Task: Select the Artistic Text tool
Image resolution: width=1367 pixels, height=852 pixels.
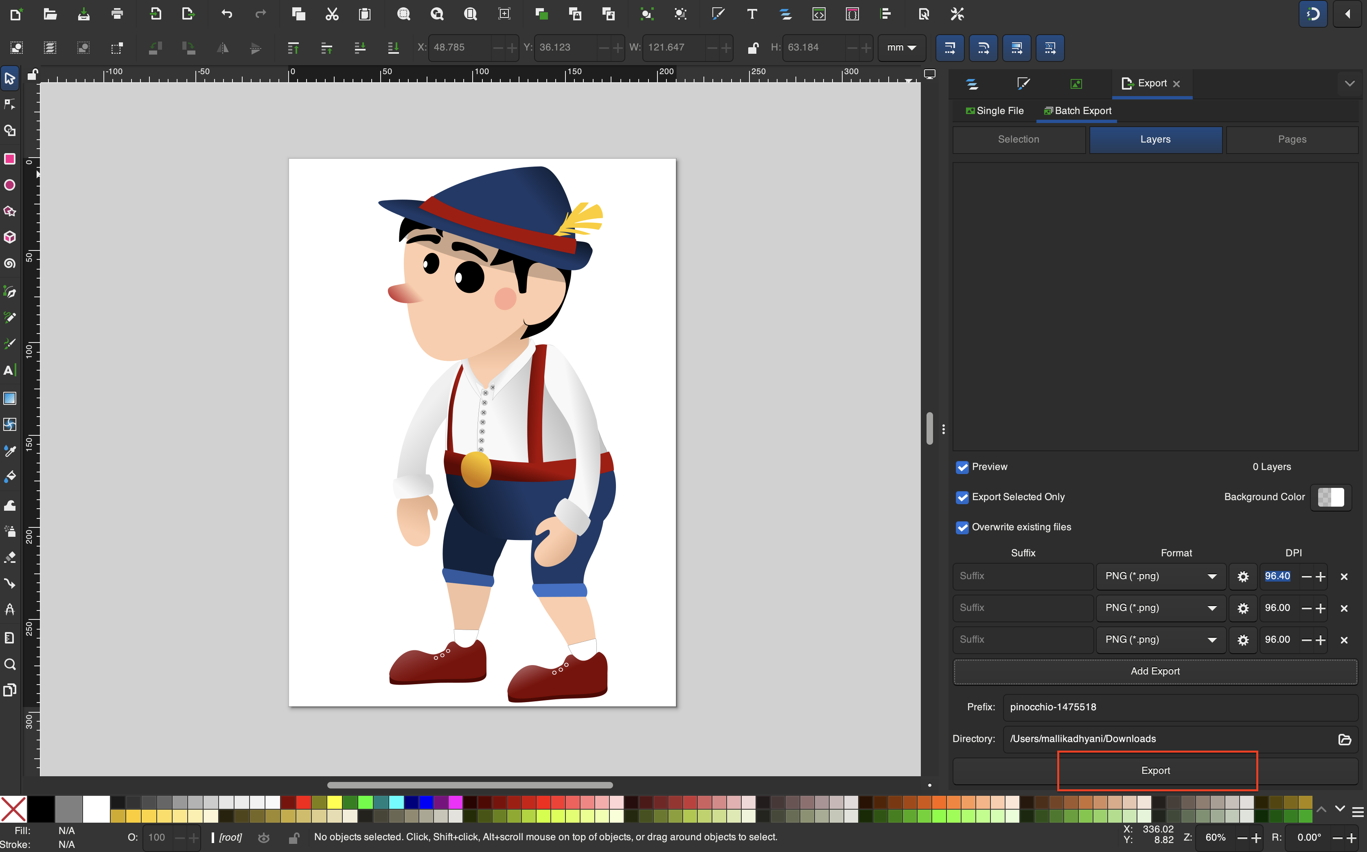Action: (10, 370)
